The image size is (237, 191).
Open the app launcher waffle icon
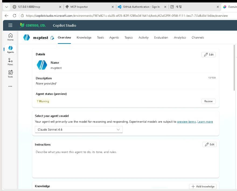pos(10,25)
